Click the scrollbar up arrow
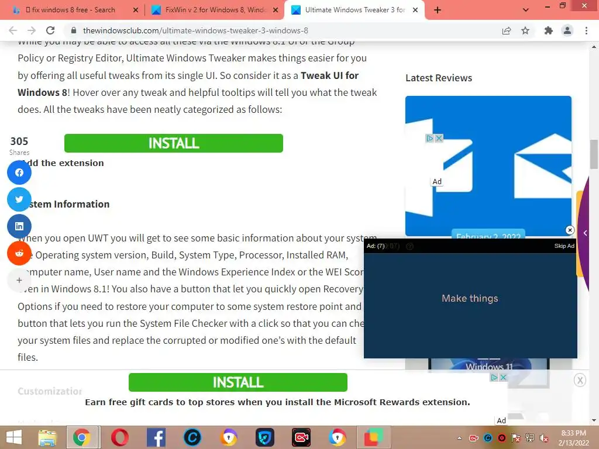This screenshot has height=449, width=599. [594, 47]
